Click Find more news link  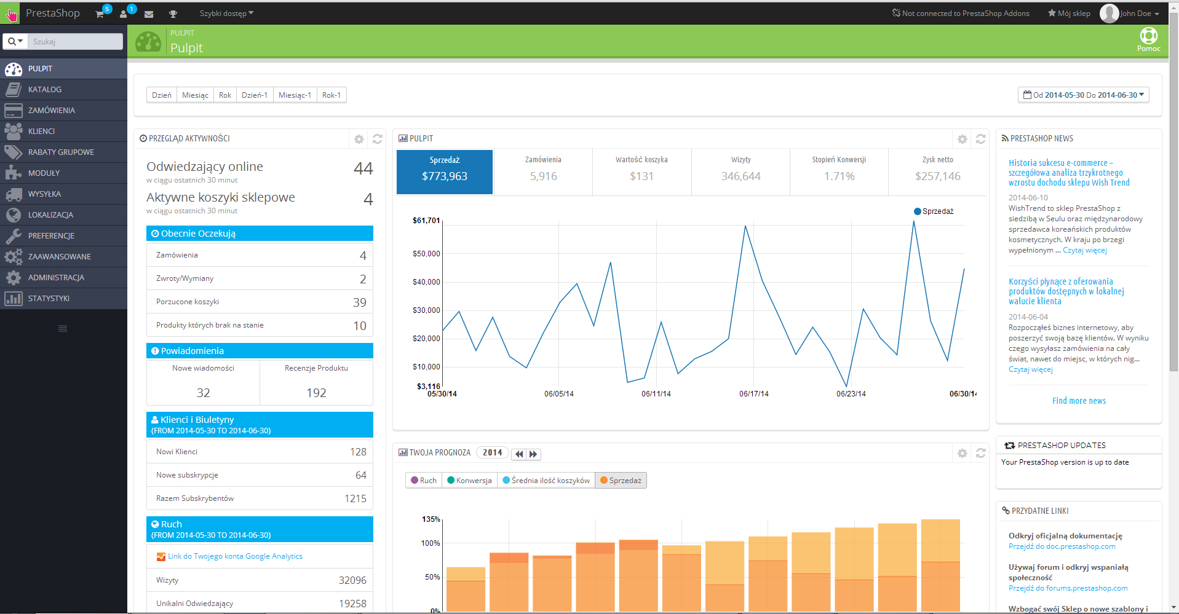point(1079,401)
